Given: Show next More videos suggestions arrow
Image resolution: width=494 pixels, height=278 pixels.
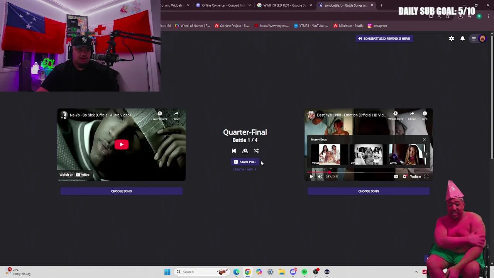Looking at the screenshot, I should pos(426,154).
